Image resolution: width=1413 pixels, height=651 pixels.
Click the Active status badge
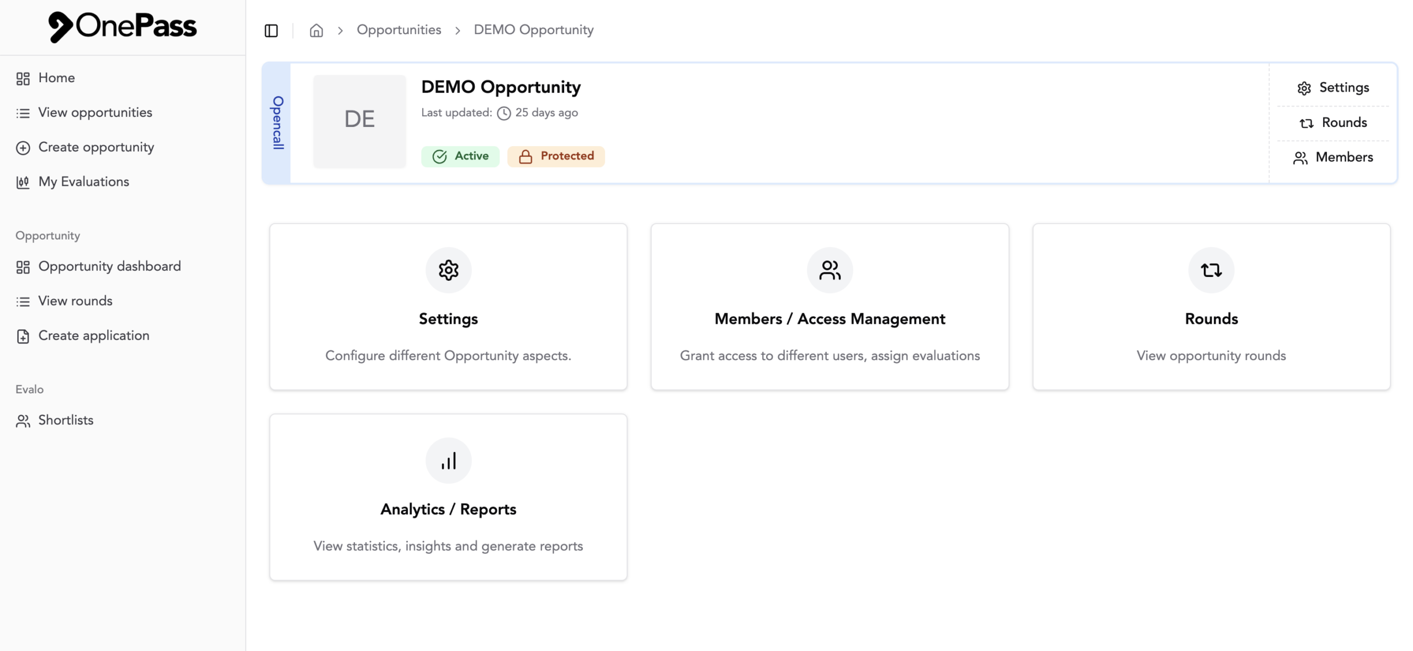(x=460, y=156)
